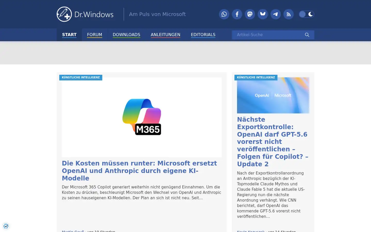Screen dimensions: 371x232
Task: Open the ANLEITUNGEN menu item
Action: 165,35
